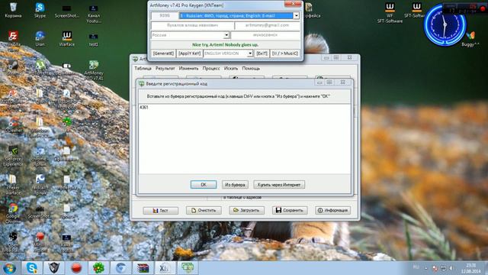Screen dimensions: 488x275
Task: Expand the license type dropdown in keygen
Action: click(297, 15)
